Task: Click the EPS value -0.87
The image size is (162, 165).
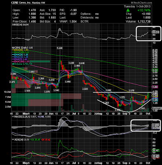Action: pyautogui.click(x=73, y=14)
